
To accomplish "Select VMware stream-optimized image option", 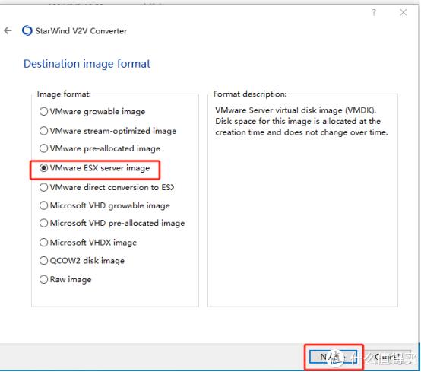I will tap(108, 131).
